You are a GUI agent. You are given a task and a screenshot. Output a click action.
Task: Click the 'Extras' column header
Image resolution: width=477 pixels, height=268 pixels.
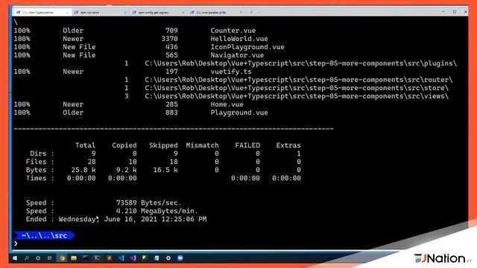[x=288, y=146]
